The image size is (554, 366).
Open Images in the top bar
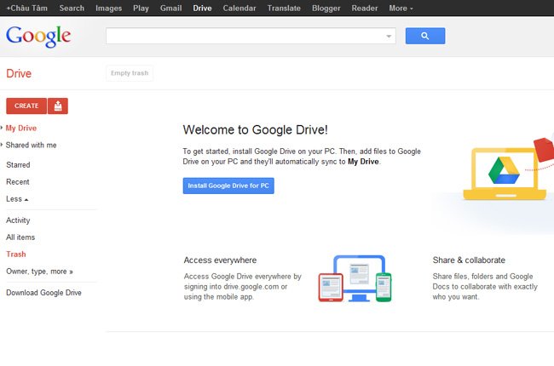point(108,9)
